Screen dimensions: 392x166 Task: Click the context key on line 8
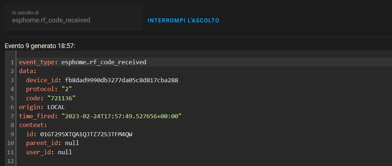coord(33,125)
